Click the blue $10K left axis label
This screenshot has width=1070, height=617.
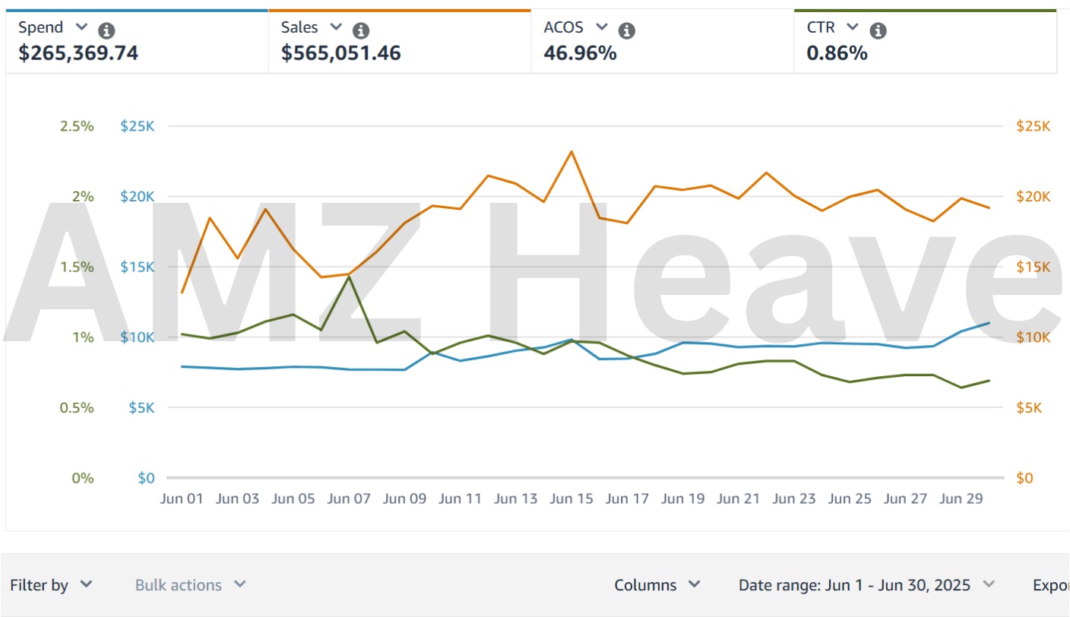click(137, 337)
